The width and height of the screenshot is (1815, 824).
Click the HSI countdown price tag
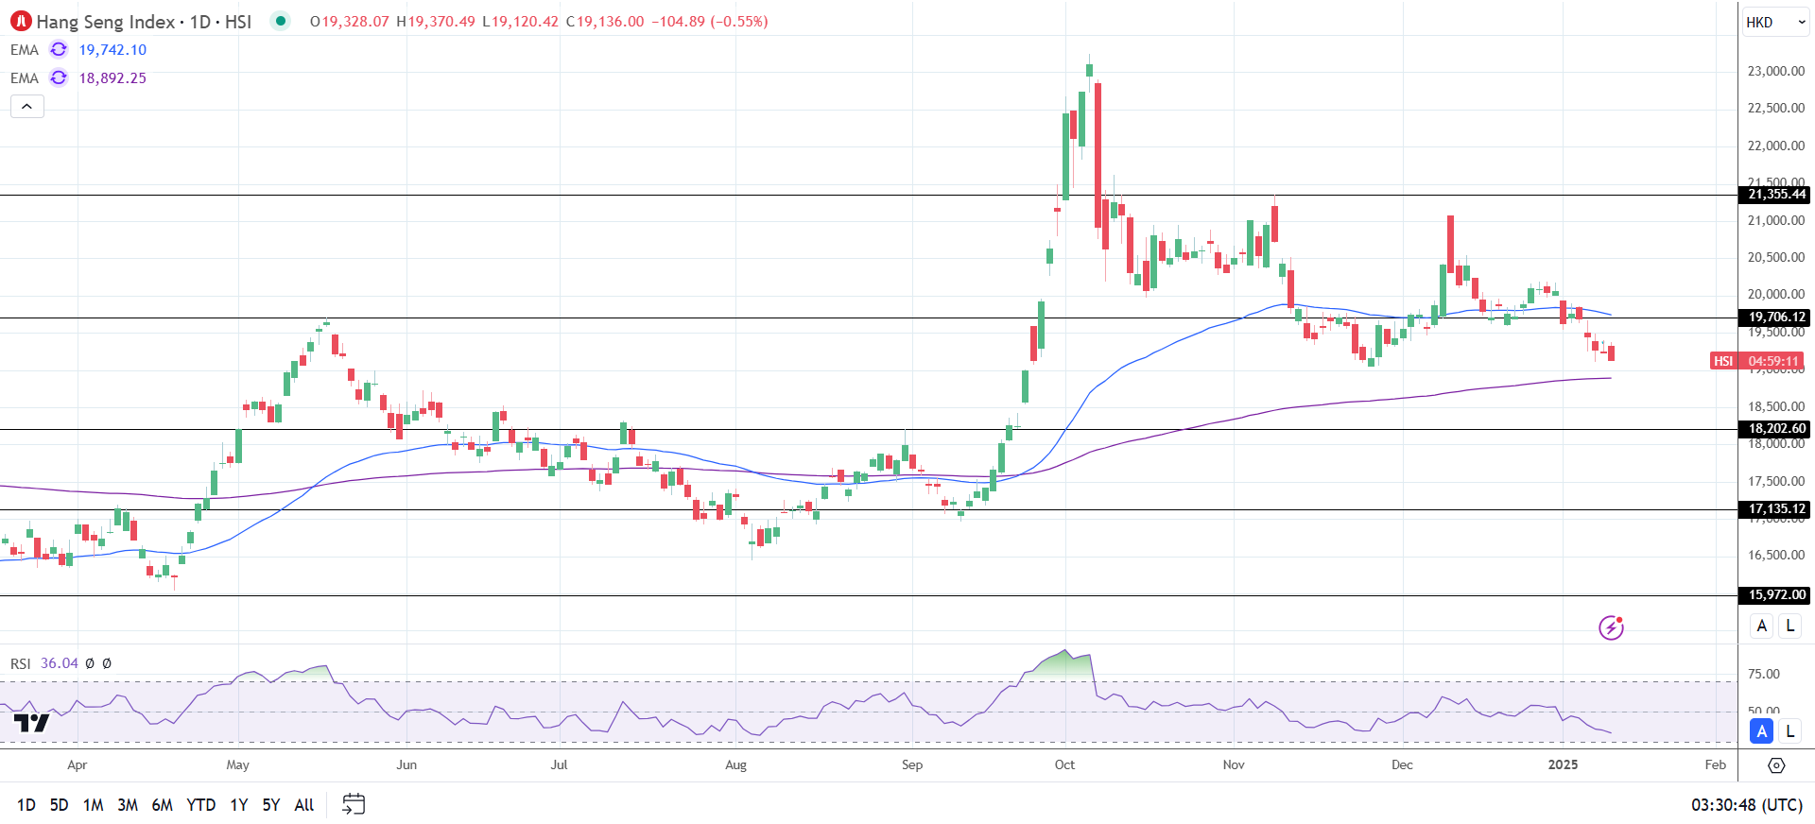pyautogui.click(x=1756, y=361)
